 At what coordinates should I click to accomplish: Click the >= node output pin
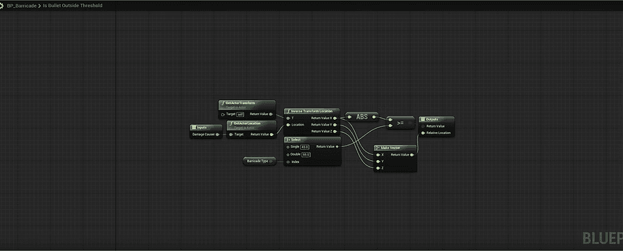click(410, 123)
